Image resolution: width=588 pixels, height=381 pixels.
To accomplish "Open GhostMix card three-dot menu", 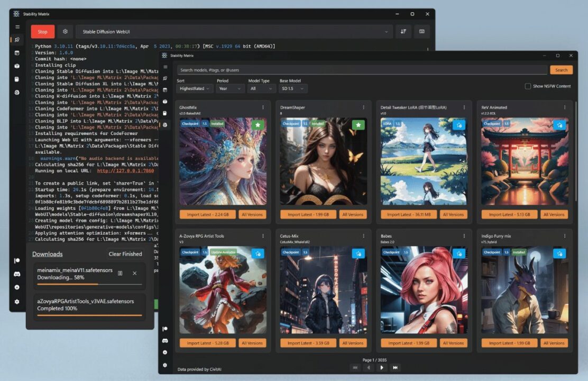I will (x=263, y=107).
